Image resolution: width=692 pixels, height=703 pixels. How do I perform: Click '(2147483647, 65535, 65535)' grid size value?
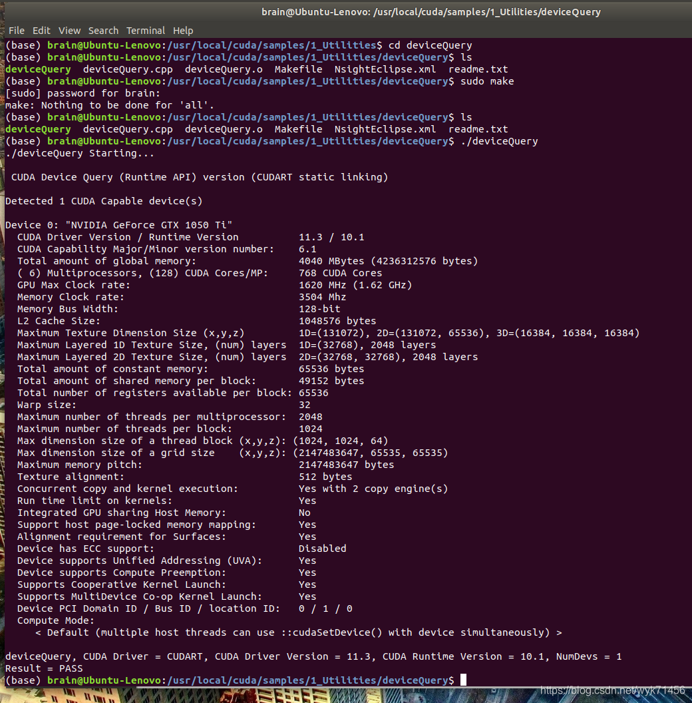point(370,453)
